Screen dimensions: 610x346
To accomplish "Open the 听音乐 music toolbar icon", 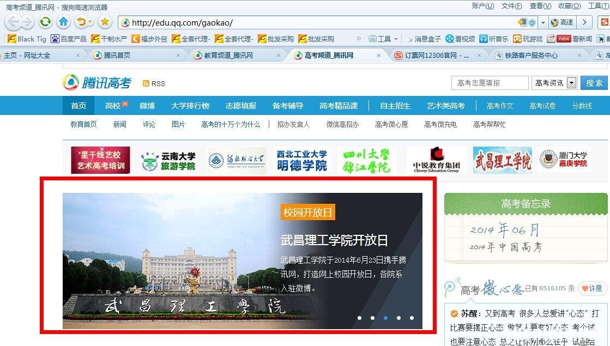I will [x=494, y=39].
